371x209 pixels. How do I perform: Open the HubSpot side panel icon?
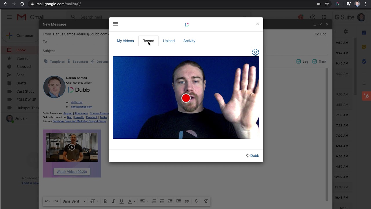point(366,96)
